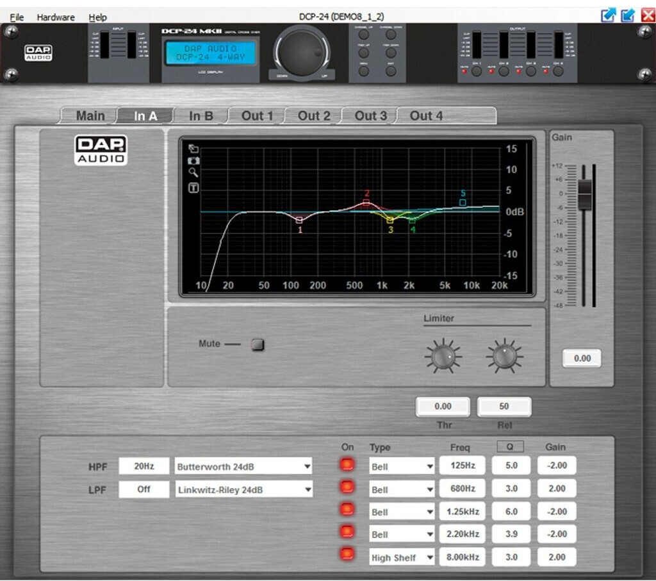The image size is (656, 581).
Task: Click the magnifier zoom icon in the EQ graph
Action: (x=193, y=173)
